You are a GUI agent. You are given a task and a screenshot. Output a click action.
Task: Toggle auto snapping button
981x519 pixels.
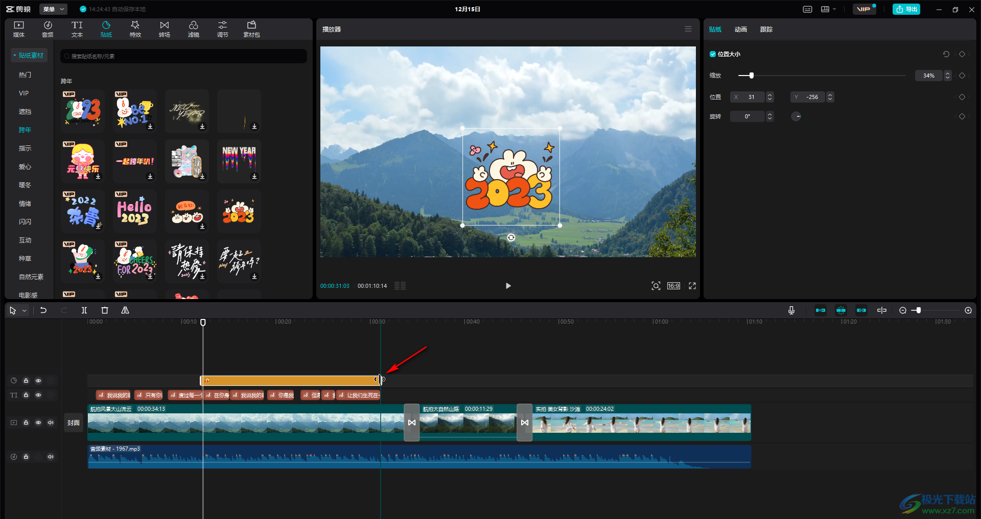coord(841,310)
